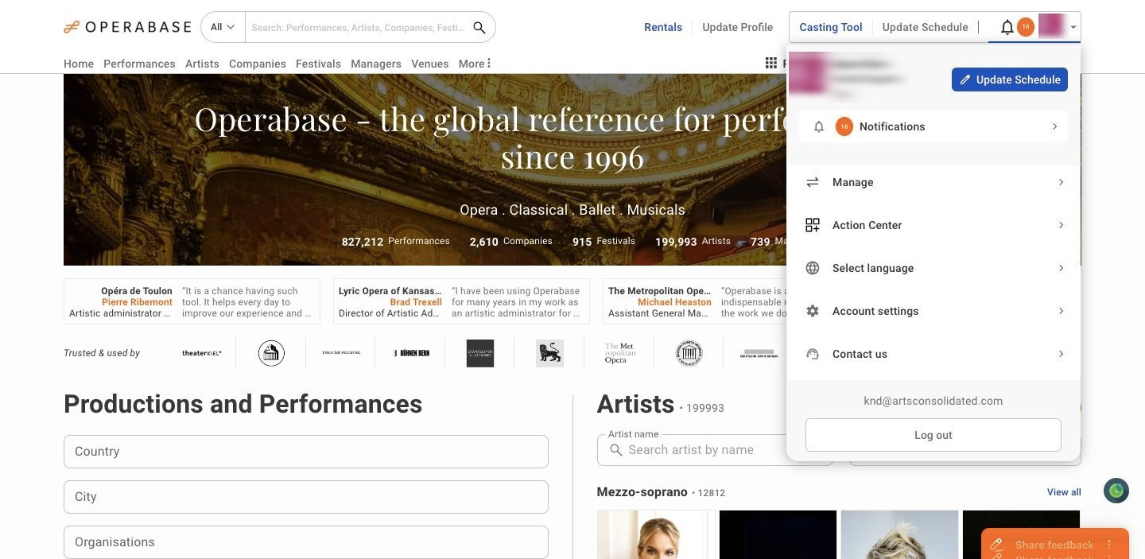
Task: Expand Select language chevron
Action: pos(1061,268)
